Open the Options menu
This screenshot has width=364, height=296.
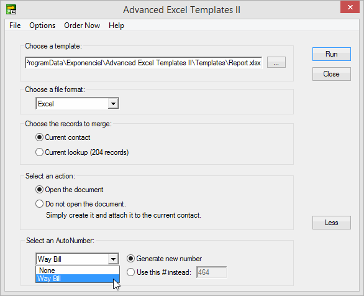(x=42, y=25)
